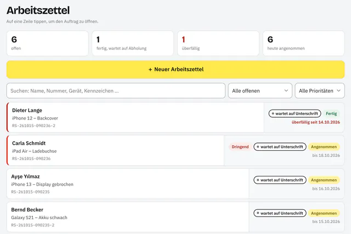Focus the search field 'Suchen: Name, Nummer, Gerät'
The width and height of the screenshot is (351, 234).
pos(116,90)
